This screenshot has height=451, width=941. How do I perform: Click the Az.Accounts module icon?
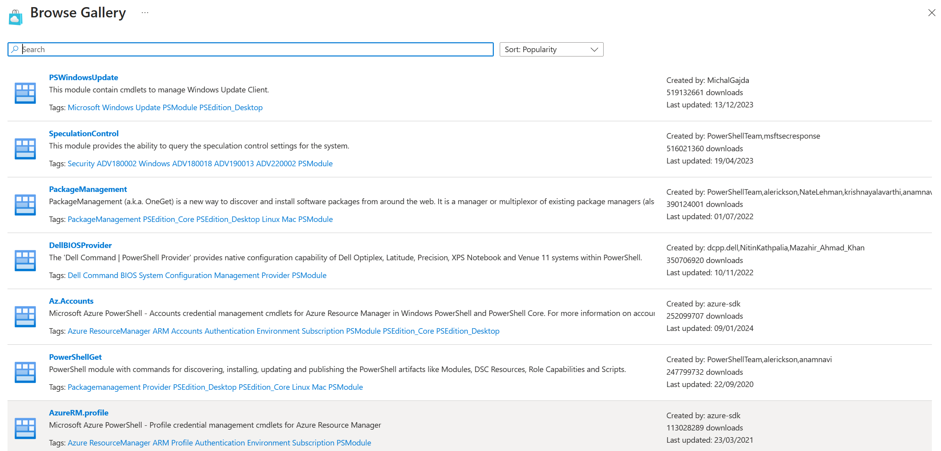25,316
